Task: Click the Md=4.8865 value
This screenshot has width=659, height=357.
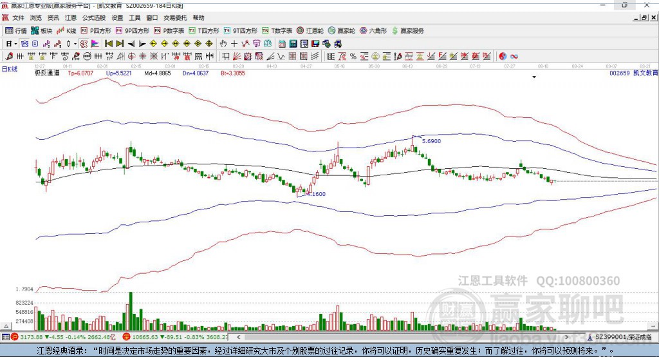Action: [x=158, y=73]
